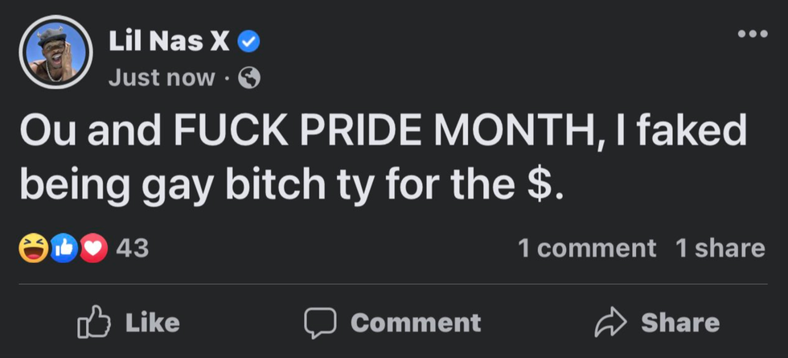The image size is (788, 358).
Task: Open the '1 share' link
Action: tap(720, 249)
